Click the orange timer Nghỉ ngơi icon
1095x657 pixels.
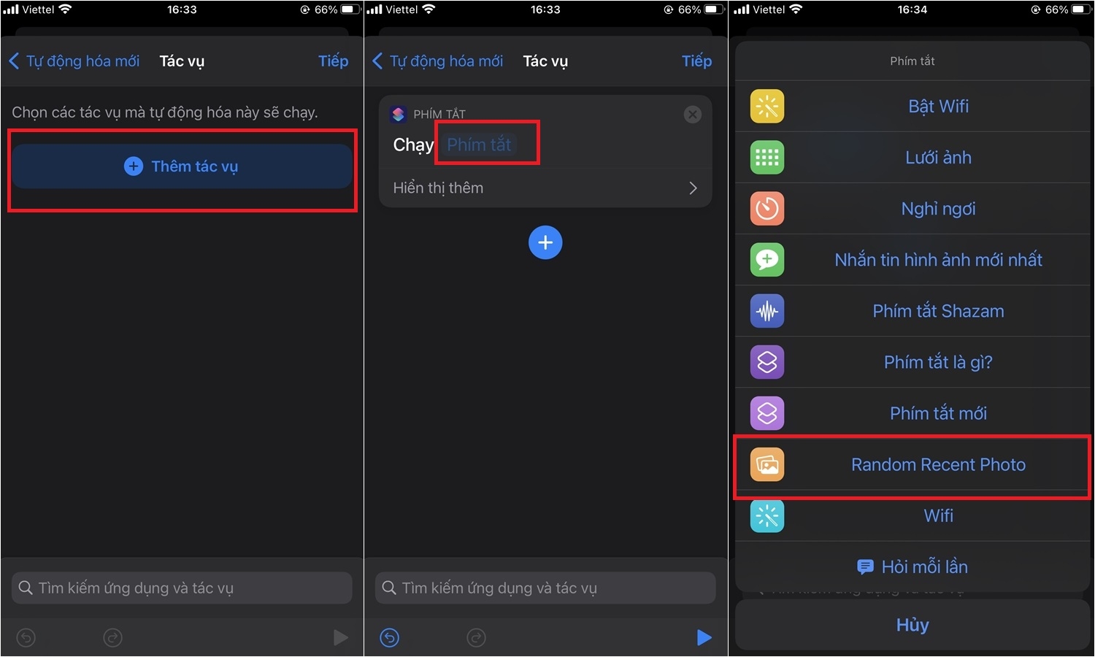coord(767,209)
